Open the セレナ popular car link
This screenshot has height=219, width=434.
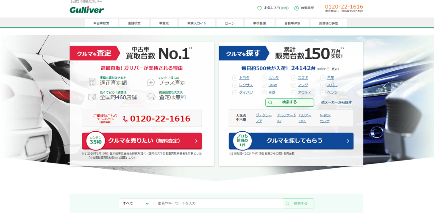[325, 121]
